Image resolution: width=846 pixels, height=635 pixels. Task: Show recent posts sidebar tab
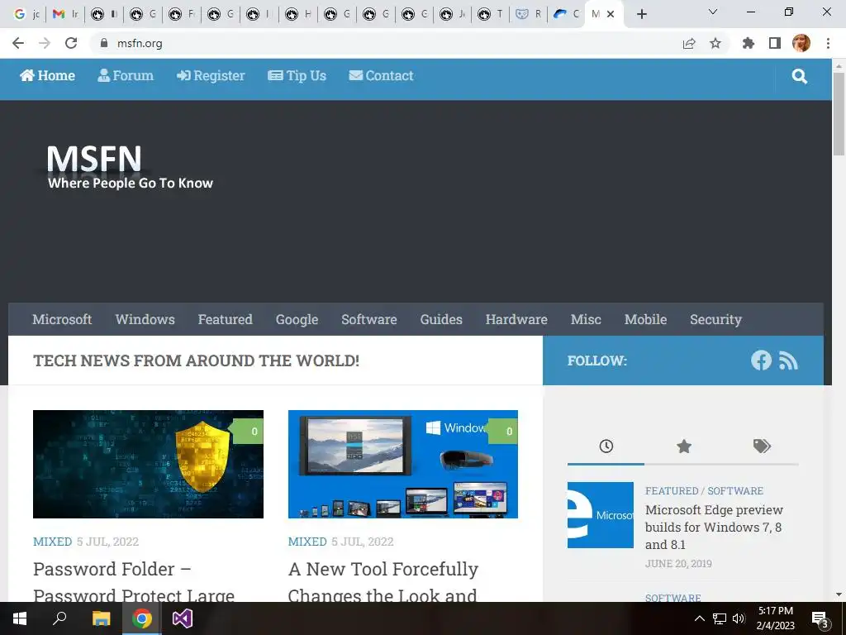point(606,446)
